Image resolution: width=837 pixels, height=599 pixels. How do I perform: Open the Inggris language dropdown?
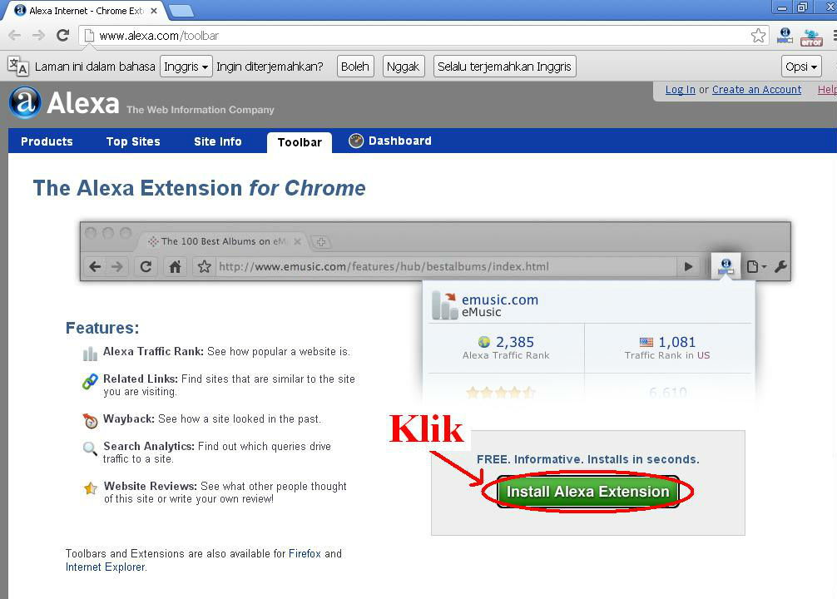coord(186,67)
